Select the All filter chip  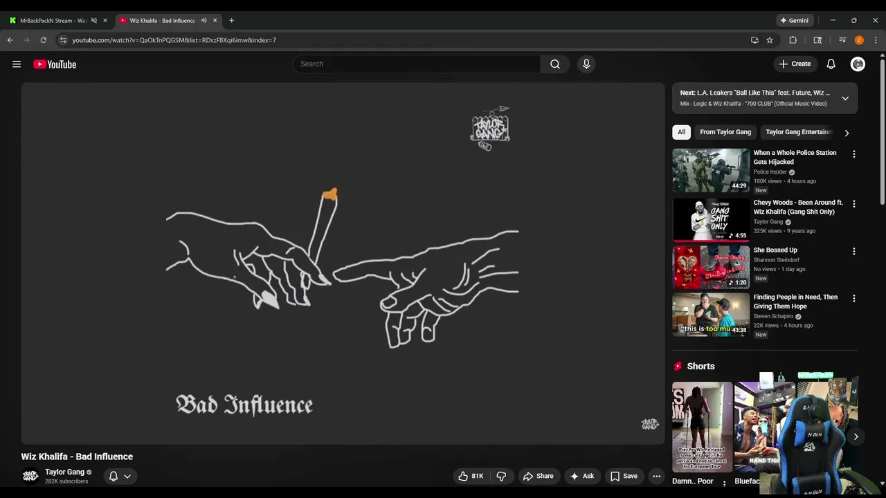[x=681, y=132]
